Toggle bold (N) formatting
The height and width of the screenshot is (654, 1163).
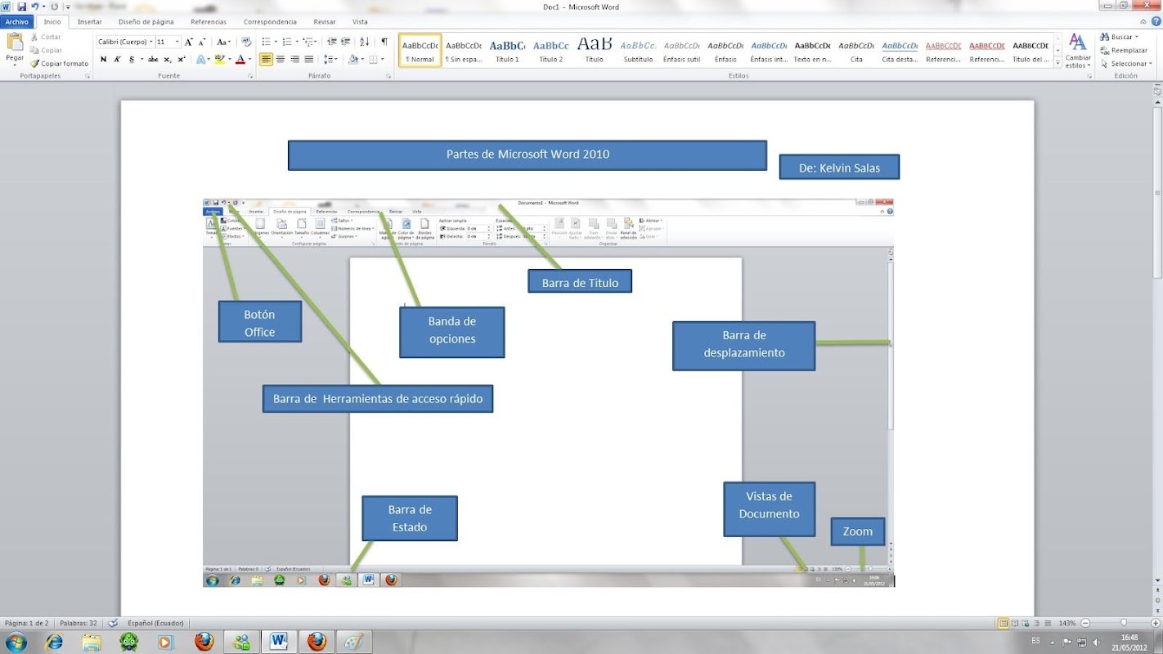tap(104, 60)
